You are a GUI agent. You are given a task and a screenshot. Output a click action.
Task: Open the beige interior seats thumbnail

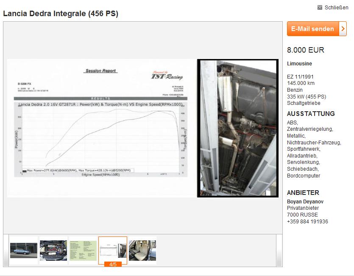click(142, 251)
